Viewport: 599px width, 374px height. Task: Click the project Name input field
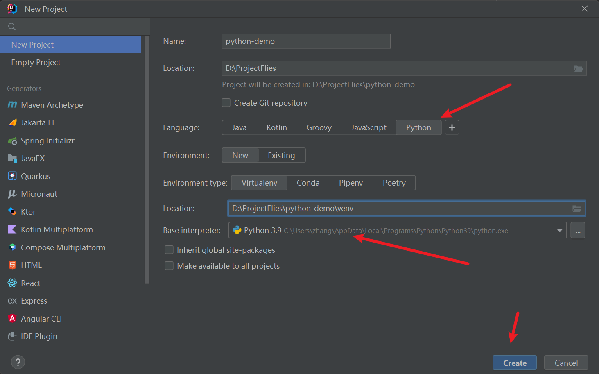[x=306, y=41]
